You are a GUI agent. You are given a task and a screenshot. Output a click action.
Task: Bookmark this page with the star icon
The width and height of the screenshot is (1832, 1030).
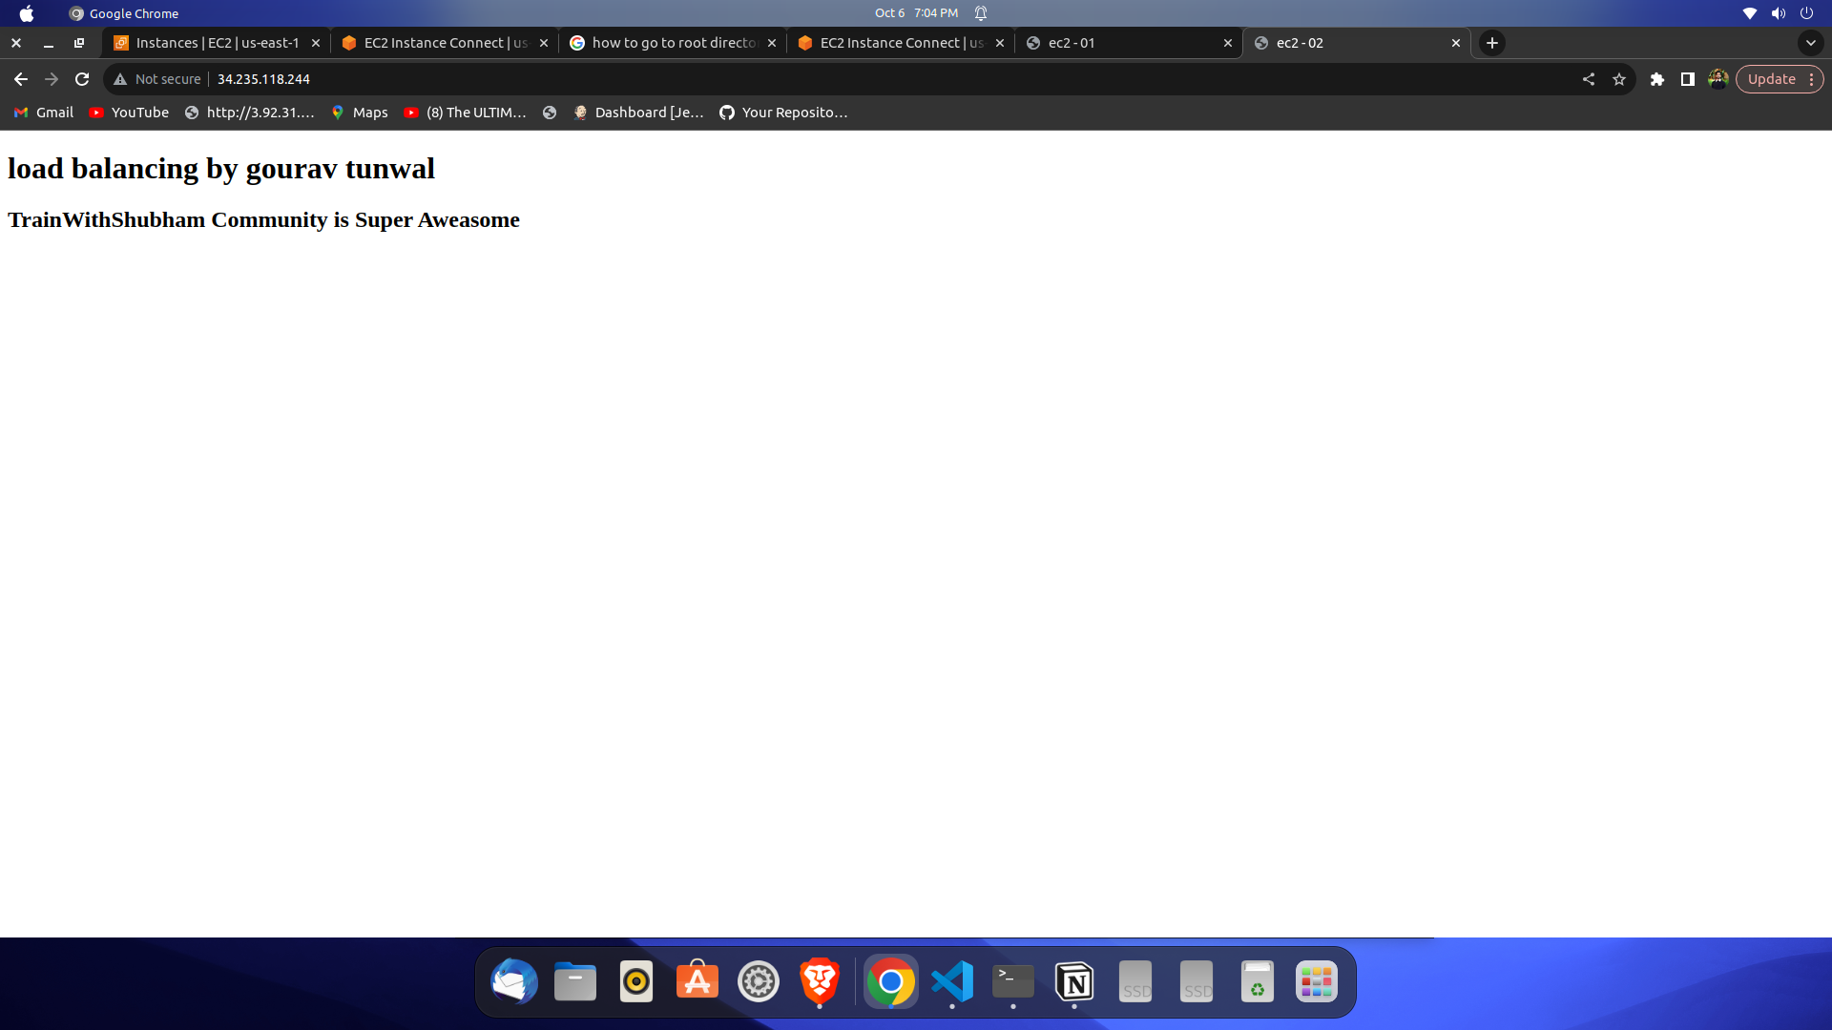click(x=1619, y=79)
